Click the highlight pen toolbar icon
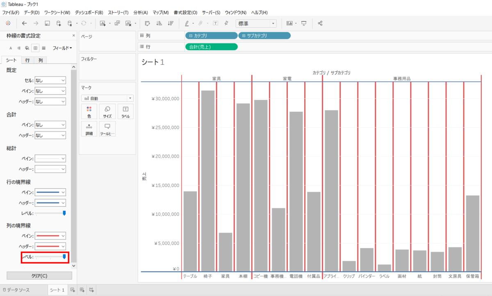 coord(187,23)
